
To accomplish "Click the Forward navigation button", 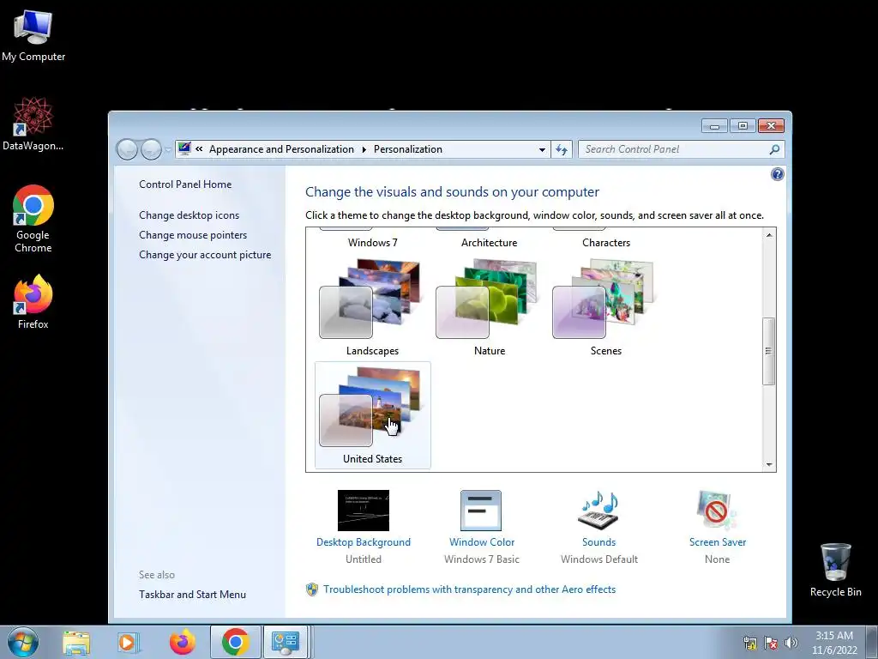I will pos(151,149).
